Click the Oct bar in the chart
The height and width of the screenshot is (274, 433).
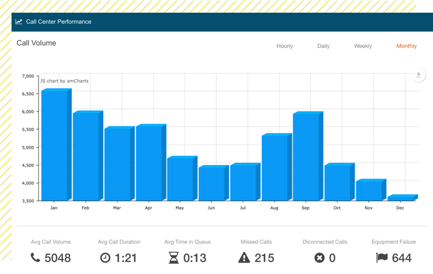pos(340,182)
